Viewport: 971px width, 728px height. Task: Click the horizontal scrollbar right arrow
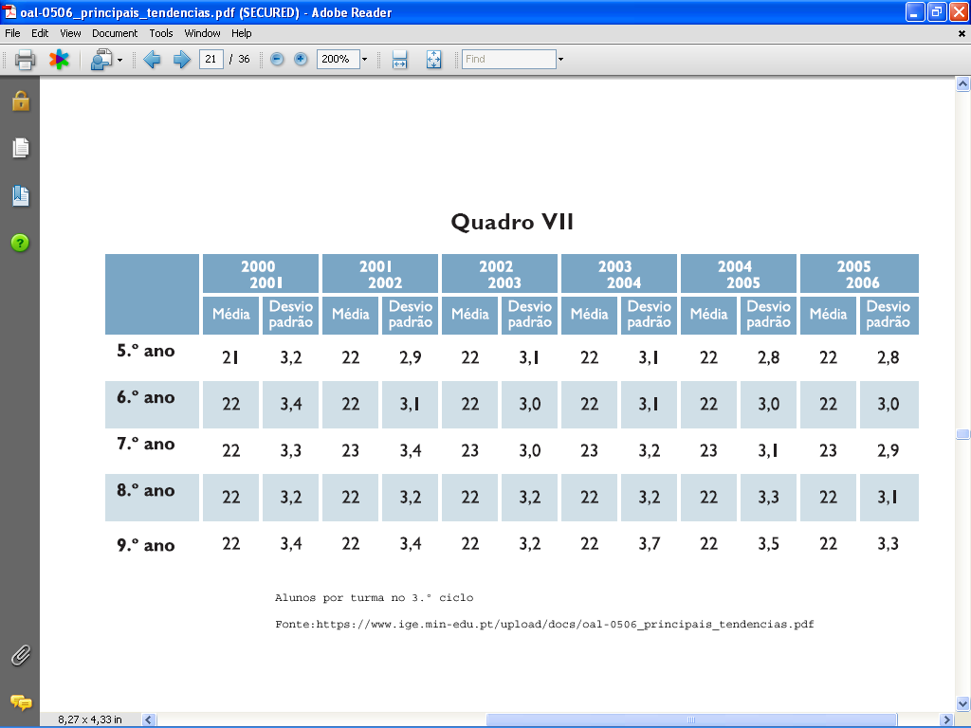click(x=945, y=720)
